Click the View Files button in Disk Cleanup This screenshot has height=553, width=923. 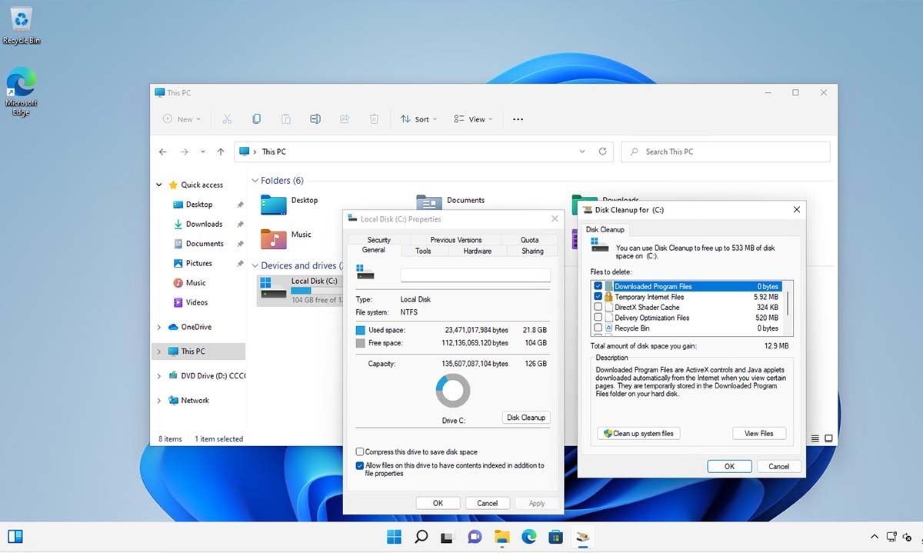[x=758, y=433]
